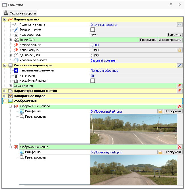Click the length icon for Длина оси

coord(16,55)
